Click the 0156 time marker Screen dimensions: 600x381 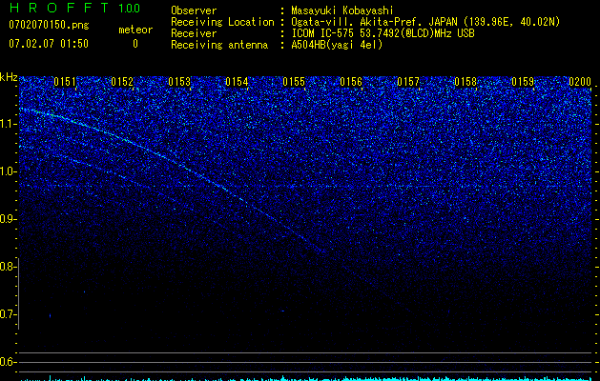tap(351, 81)
